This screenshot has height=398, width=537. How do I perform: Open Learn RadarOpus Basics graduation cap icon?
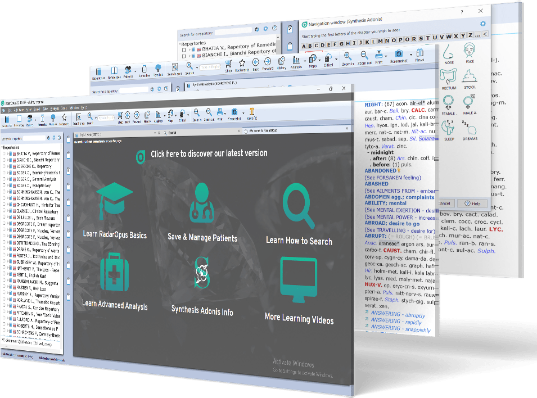coord(114,201)
